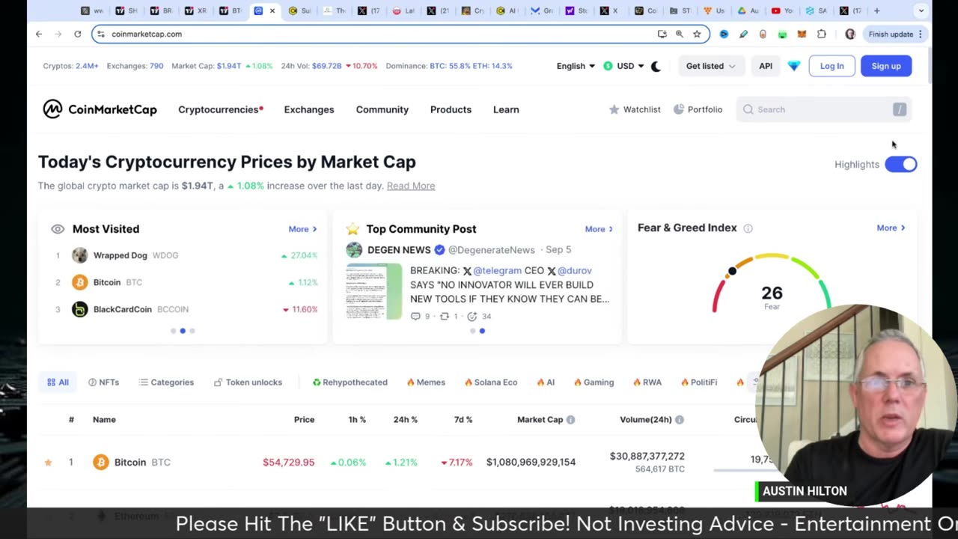
Task: Bookmark this page with the star icon
Action: point(697,34)
